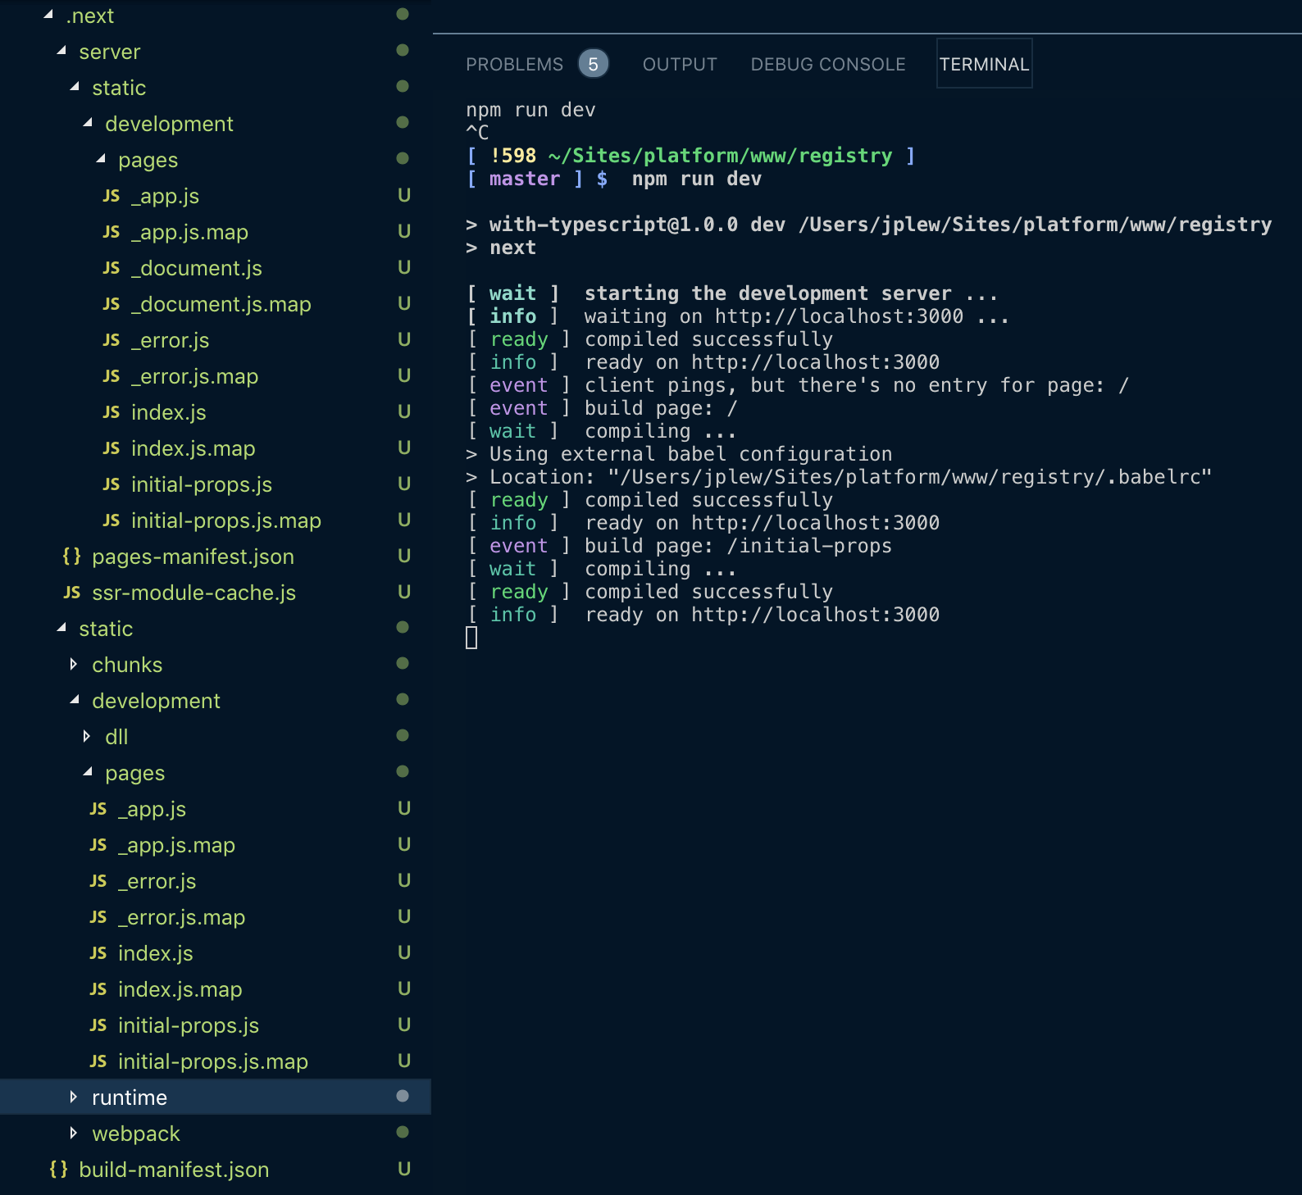This screenshot has height=1195, width=1302.
Task: Click 'client pings, but there's no entry' line
Action: (x=857, y=385)
